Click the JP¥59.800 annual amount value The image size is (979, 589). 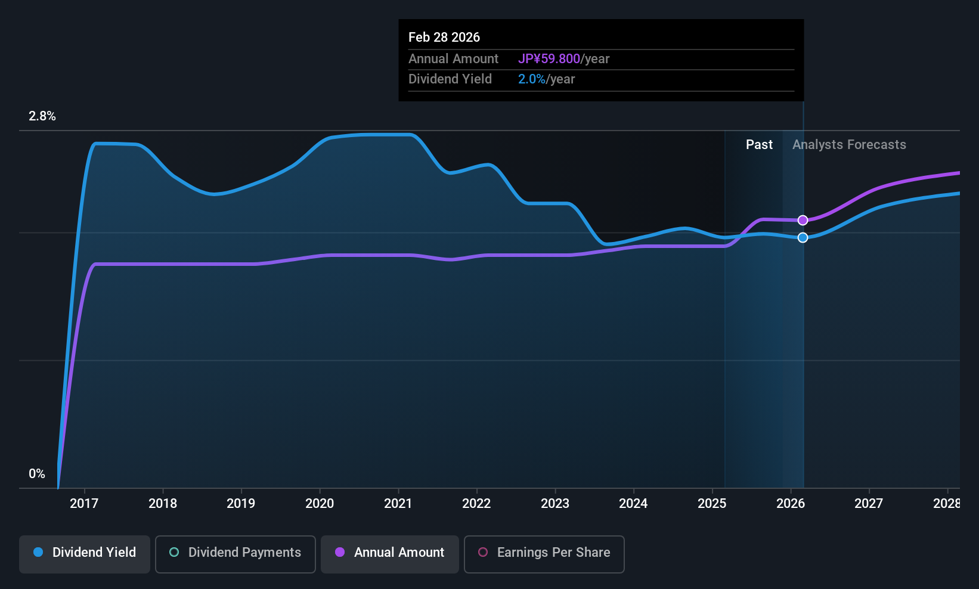coord(549,58)
